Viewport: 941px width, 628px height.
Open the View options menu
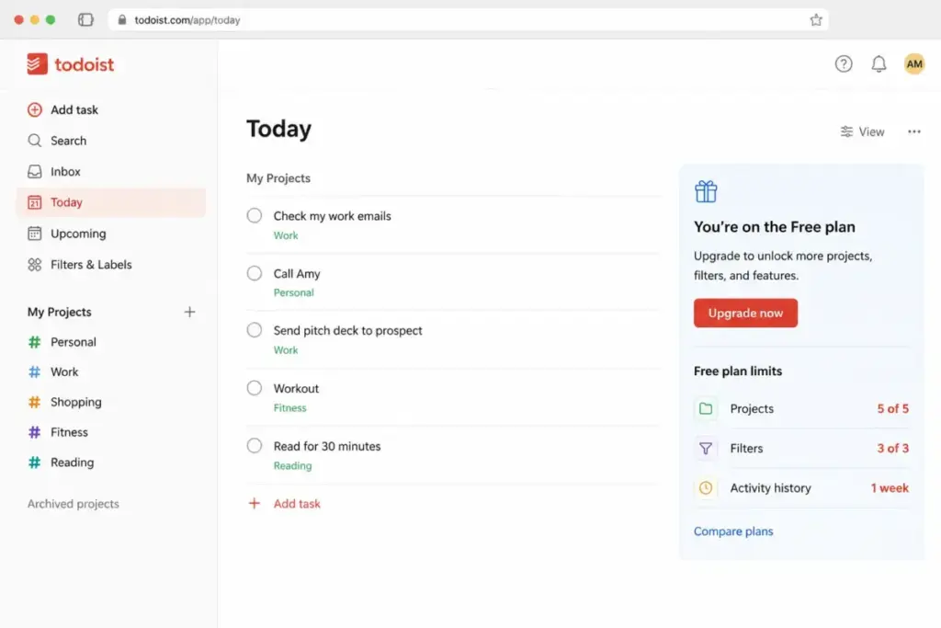(x=862, y=131)
